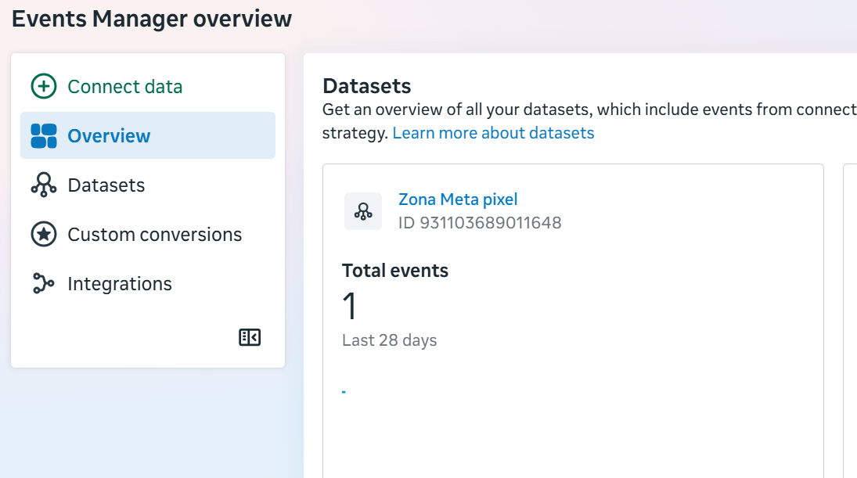
Task: Open the Zona Meta pixel dataset
Action: [x=458, y=199]
